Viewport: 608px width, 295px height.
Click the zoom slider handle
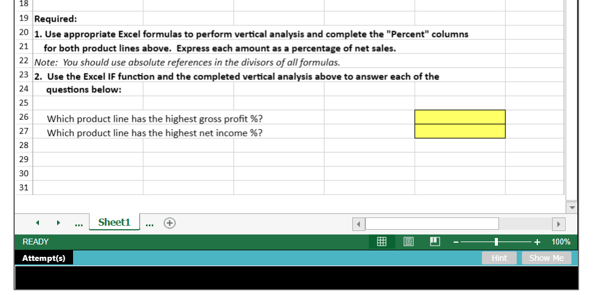click(x=496, y=242)
